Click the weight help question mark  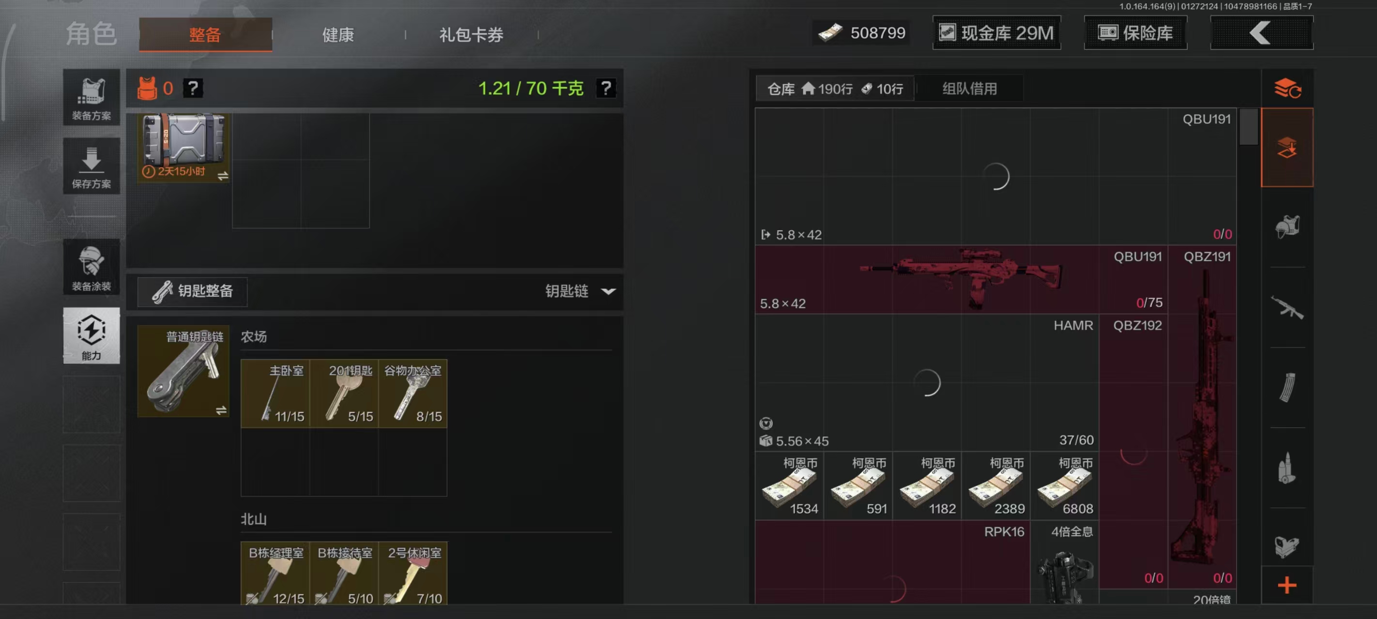coord(606,88)
